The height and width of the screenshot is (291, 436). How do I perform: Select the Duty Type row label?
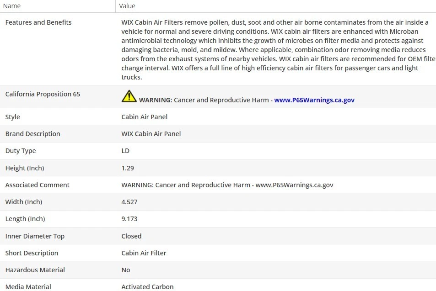tap(21, 151)
